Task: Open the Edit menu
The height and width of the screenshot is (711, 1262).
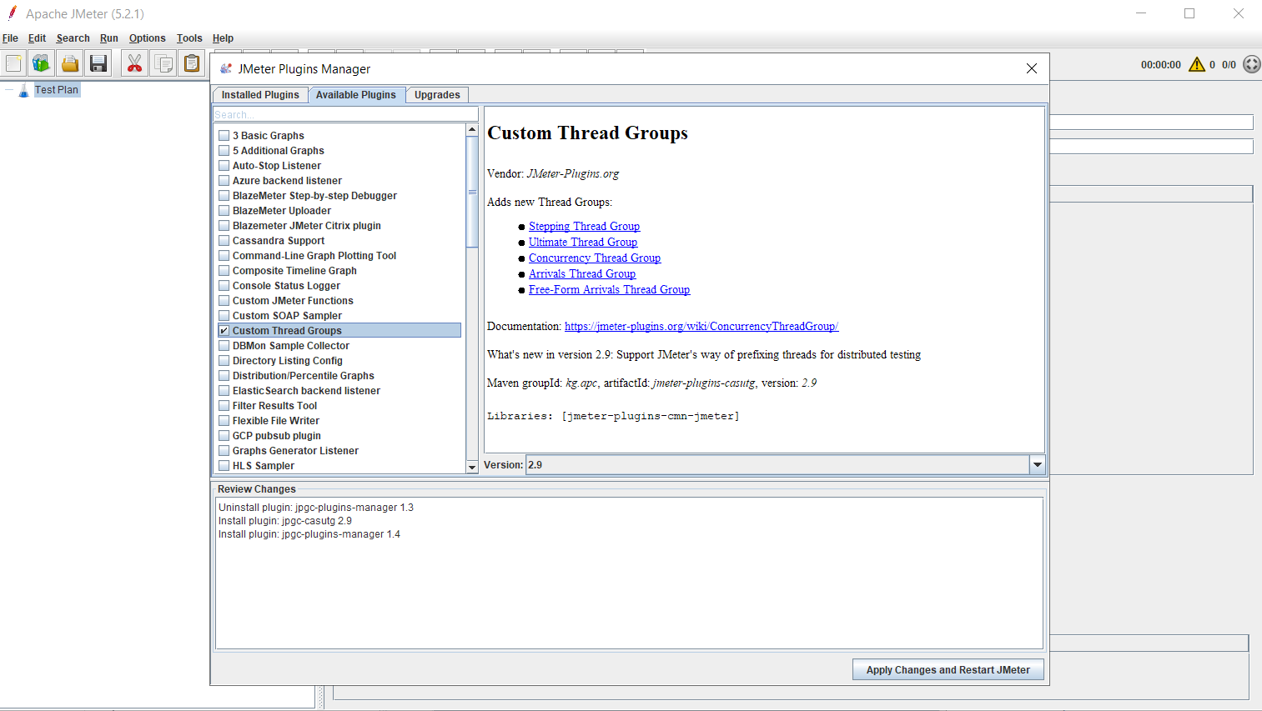Action: tap(37, 38)
